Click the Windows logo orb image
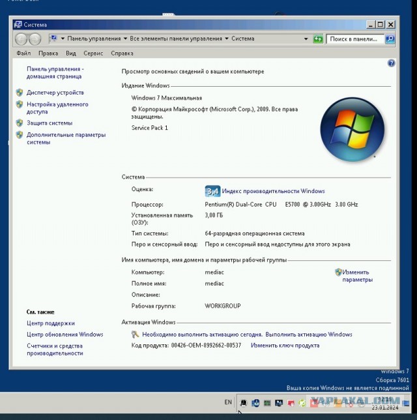The height and width of the screenshot is (420, 417). point(352,129)
